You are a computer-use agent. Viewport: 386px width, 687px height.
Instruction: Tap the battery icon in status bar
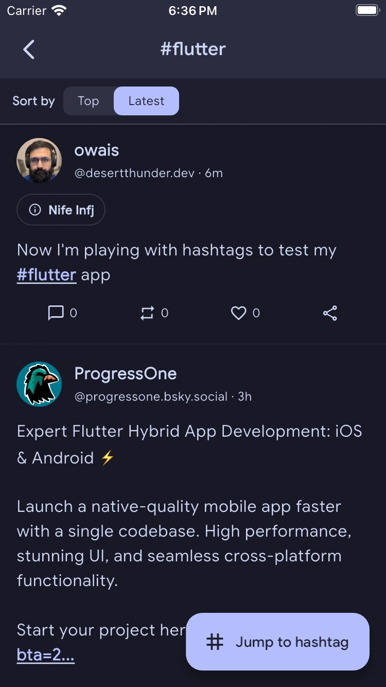367,11
